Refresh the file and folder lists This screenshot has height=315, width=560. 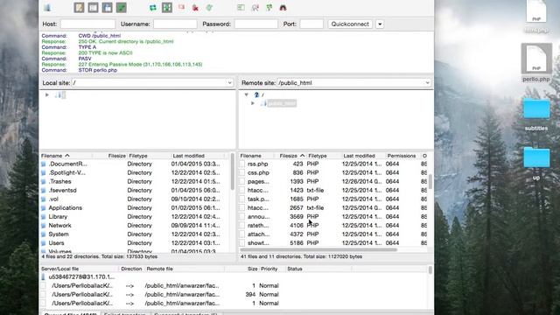tap(153, 8)
